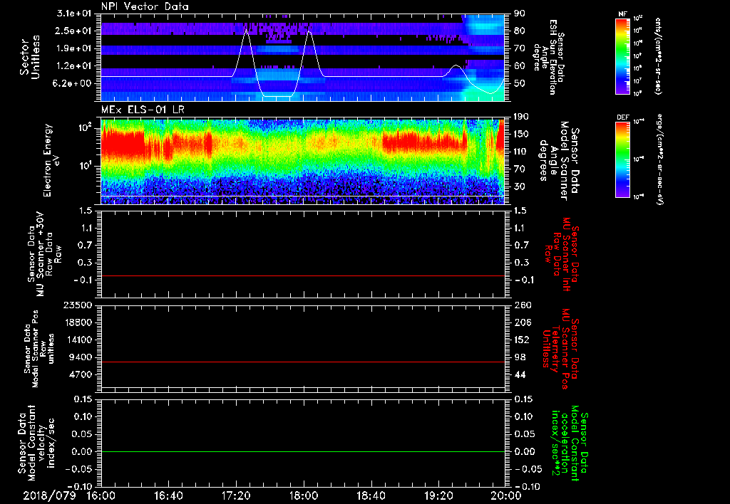This screenshot has width=730, height=504.
Task: Click the 19:20 time axis label
Action: tap(438, 495)
